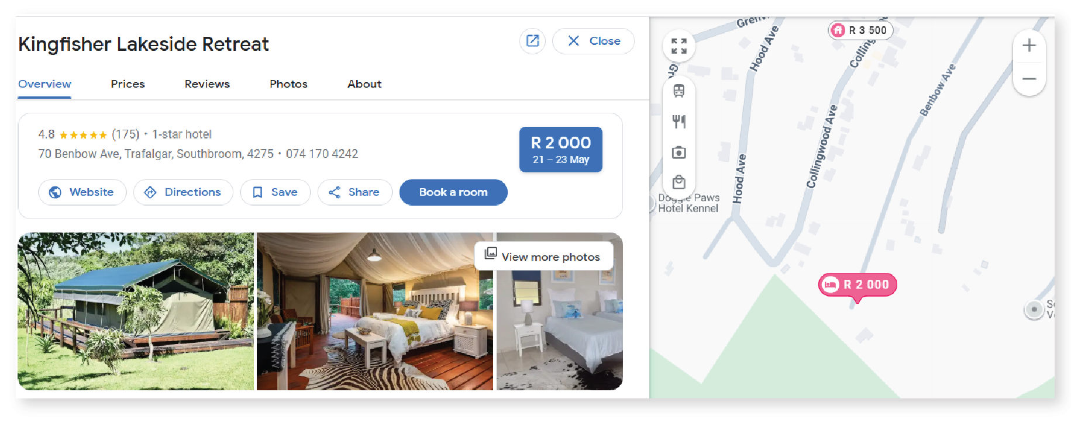Show shopping places on the map
Viewport: 1071px width, 430px height.
click(679, 182)
